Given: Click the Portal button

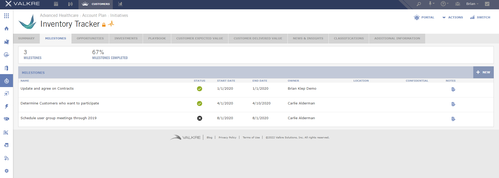Looking at the screenshot, I should click(x=424, y=17).
